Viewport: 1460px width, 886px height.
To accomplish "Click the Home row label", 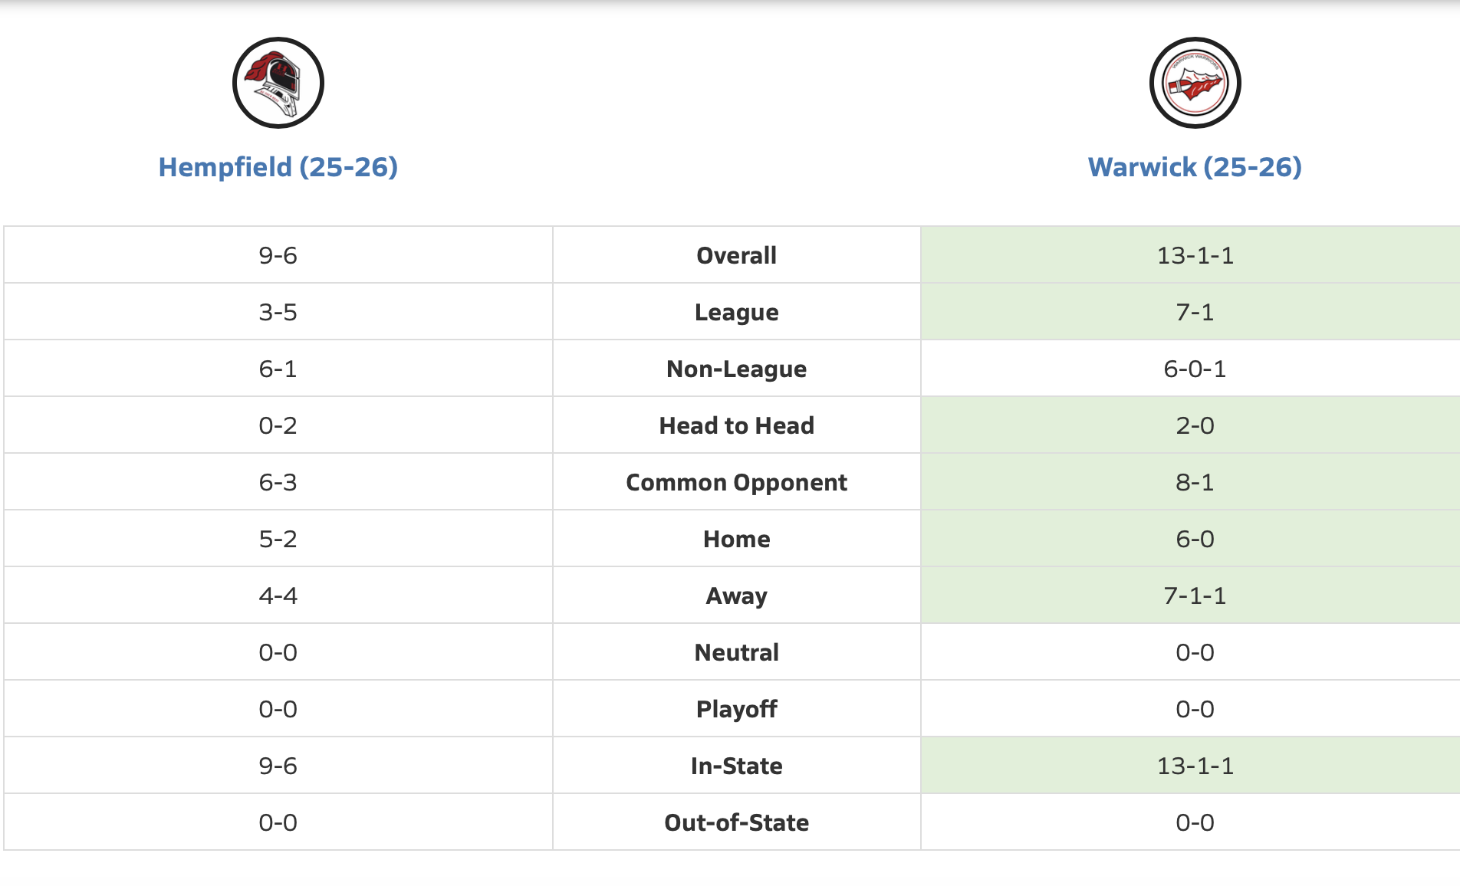I will 736,539.
